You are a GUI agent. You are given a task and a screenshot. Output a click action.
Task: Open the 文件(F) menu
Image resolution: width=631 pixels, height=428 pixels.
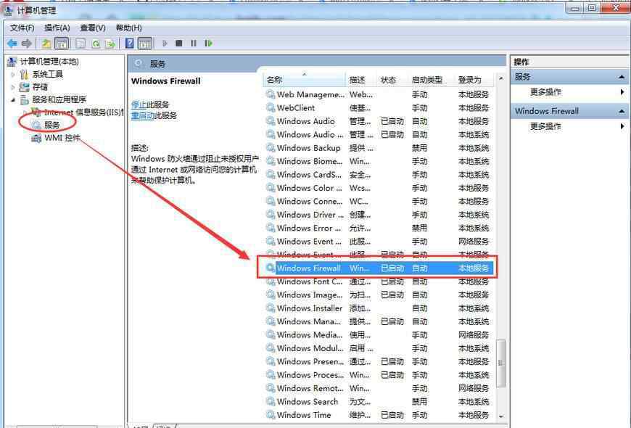pos(22,28)
